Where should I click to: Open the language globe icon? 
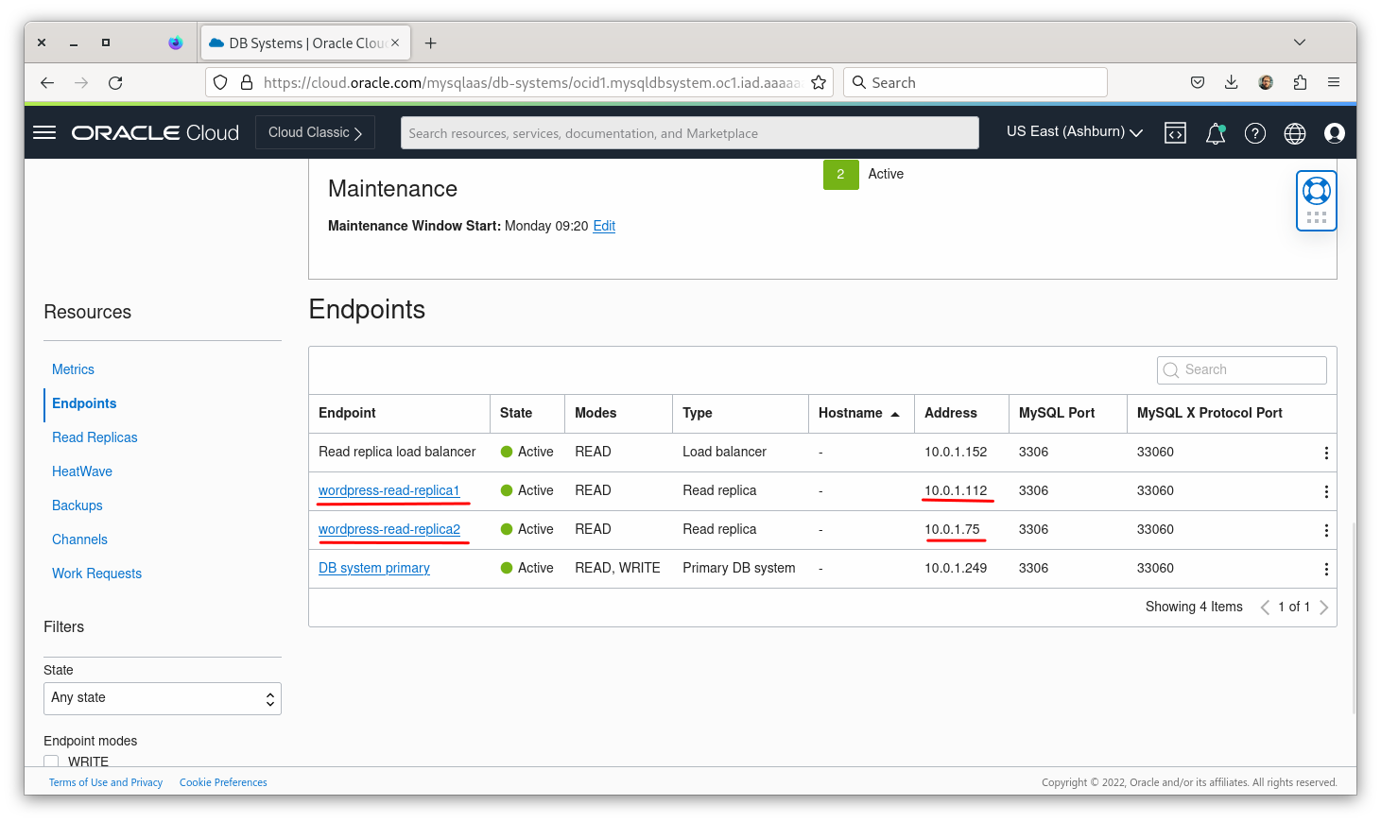click(1294, 133)
